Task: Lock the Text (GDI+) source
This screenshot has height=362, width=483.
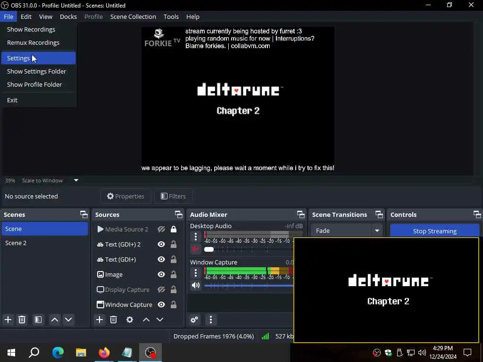Action: point(174,260)
